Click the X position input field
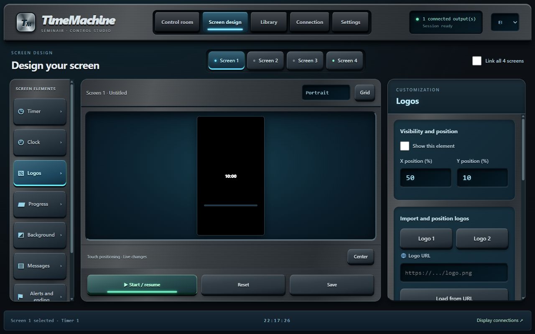 click(425, 178)
